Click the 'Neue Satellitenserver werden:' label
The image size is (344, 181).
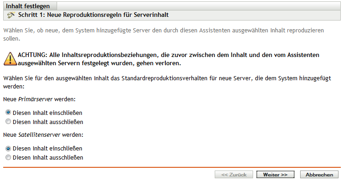pyautogui.click(x=43, y=135)
